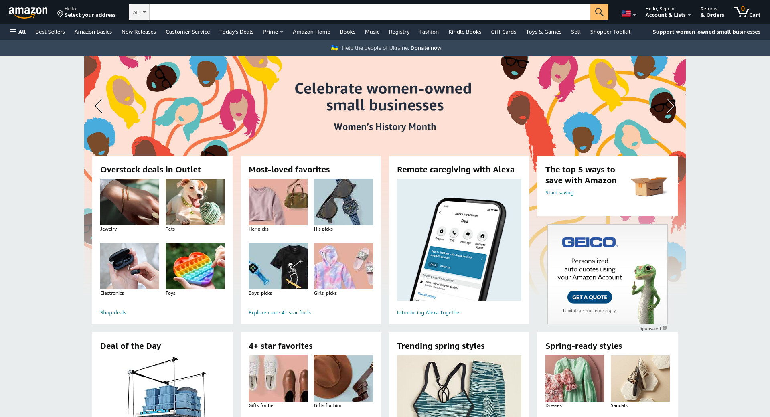The height and width of the screenshot is (417, 770).
Task: Select Gift Cards from navigation bar
Action: [x=503, y=32]
